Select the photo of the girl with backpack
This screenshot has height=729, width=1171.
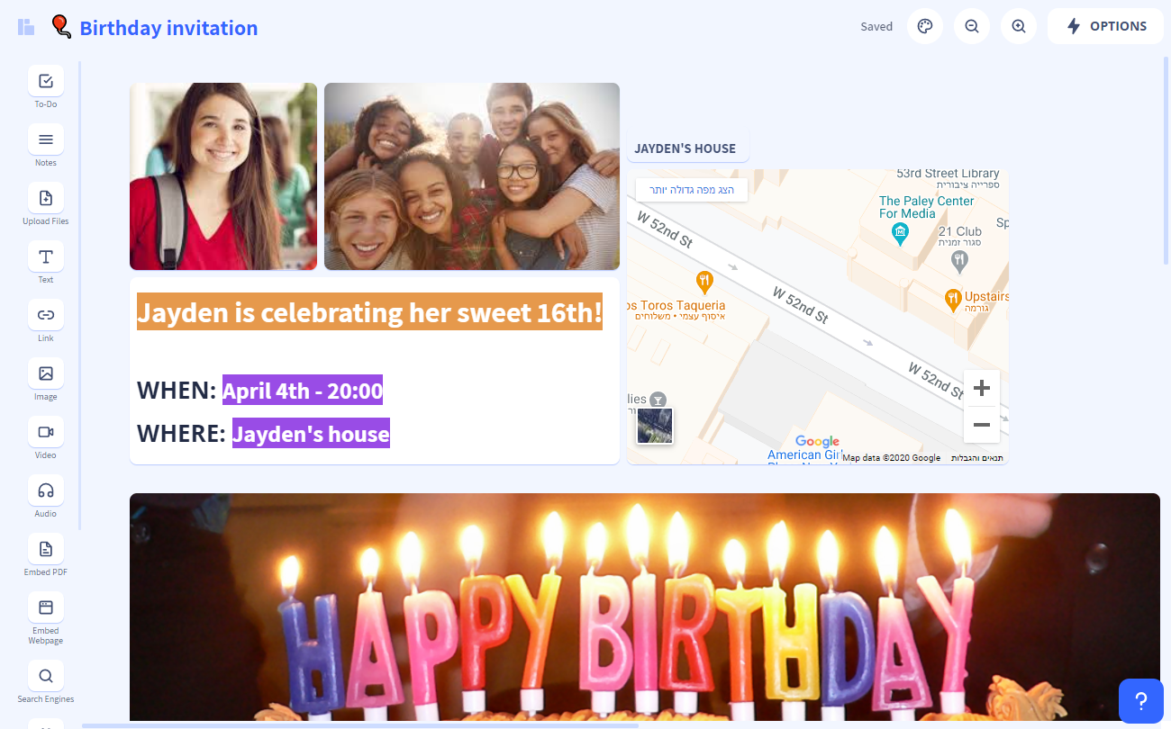tap(223, 176)
